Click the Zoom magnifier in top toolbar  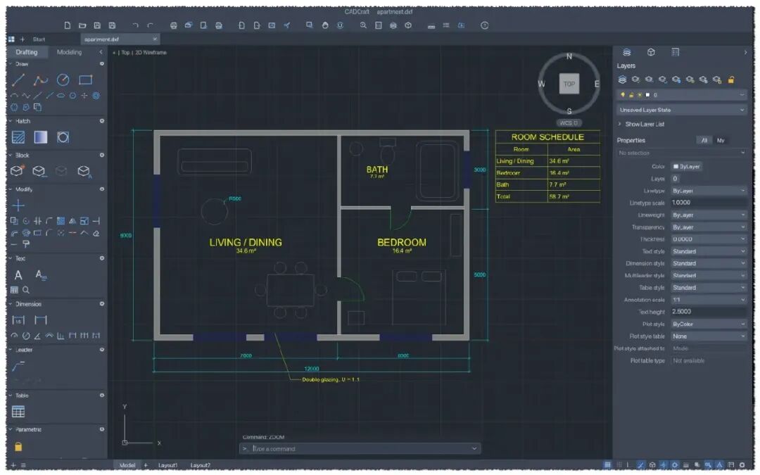point(363,25)
